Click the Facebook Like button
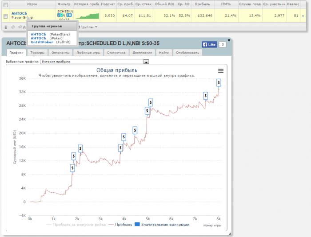 point(209,44)
